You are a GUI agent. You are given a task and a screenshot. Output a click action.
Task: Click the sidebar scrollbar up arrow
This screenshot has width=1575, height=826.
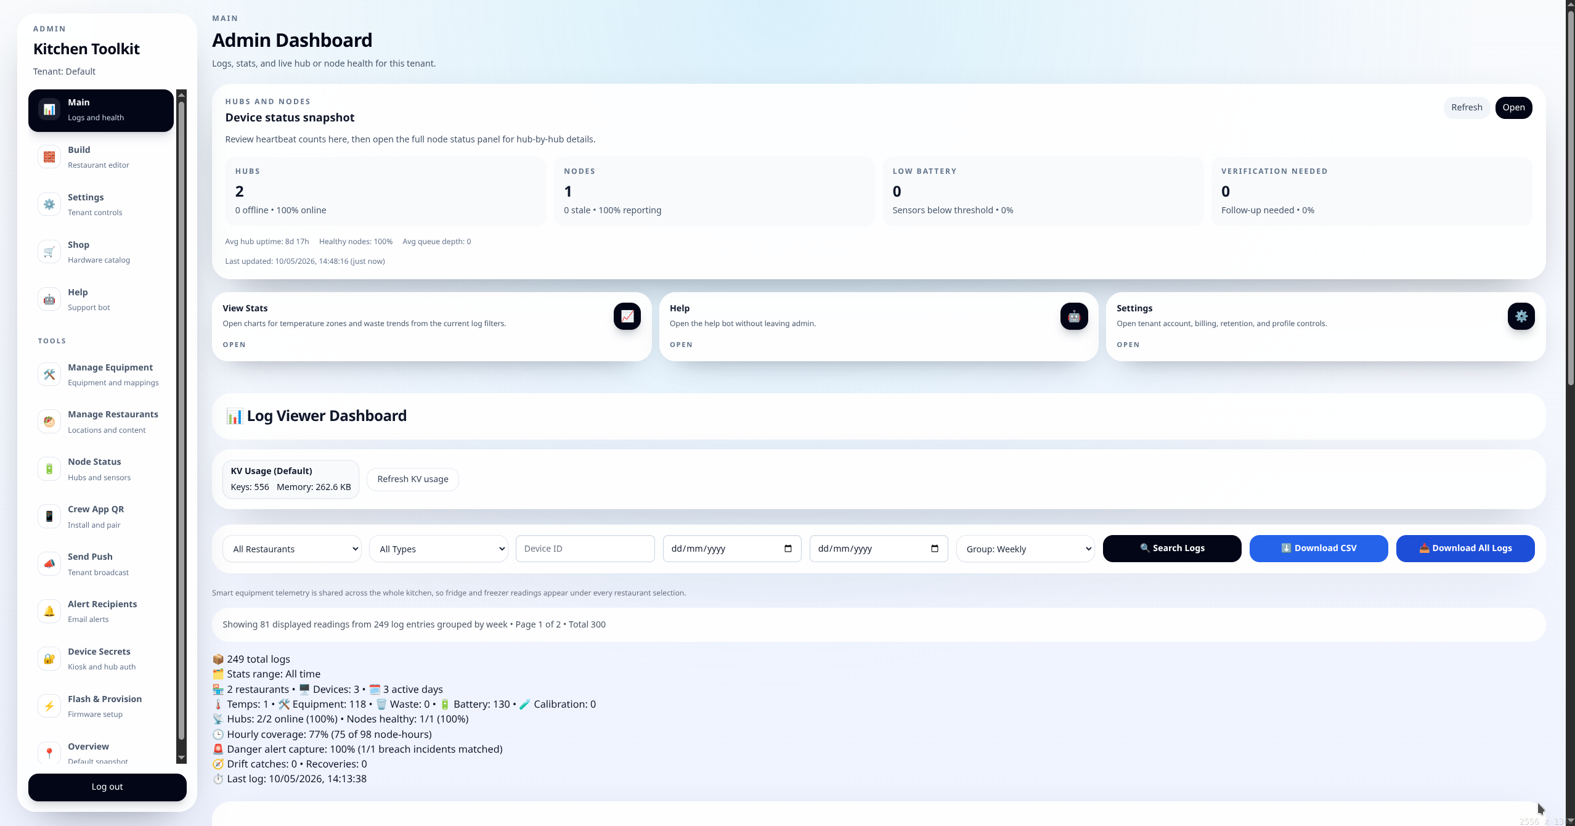(x=181, y=94)
